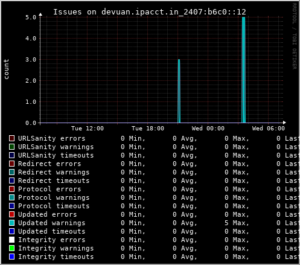Click the URLSanity errors color swatch
The width and height of the screenshot is (300, 265).
pyautogui.click(x=11, y=138)
